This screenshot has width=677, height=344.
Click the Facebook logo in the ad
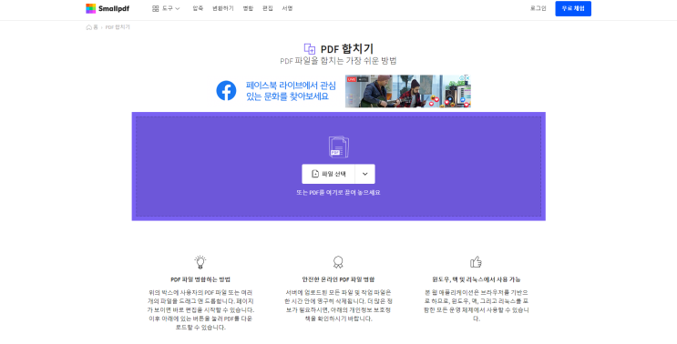click(226, 90)
